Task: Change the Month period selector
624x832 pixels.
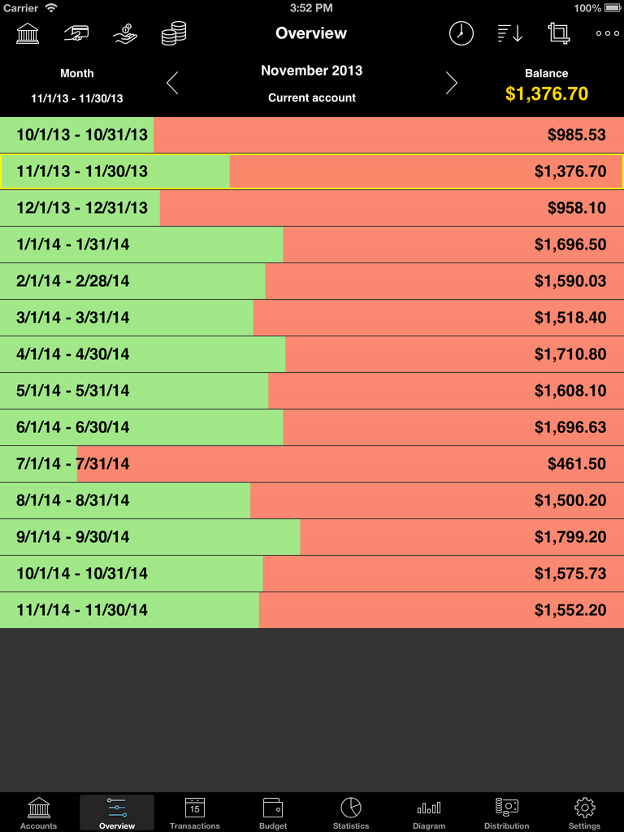Action: click(x=77, y=84)
